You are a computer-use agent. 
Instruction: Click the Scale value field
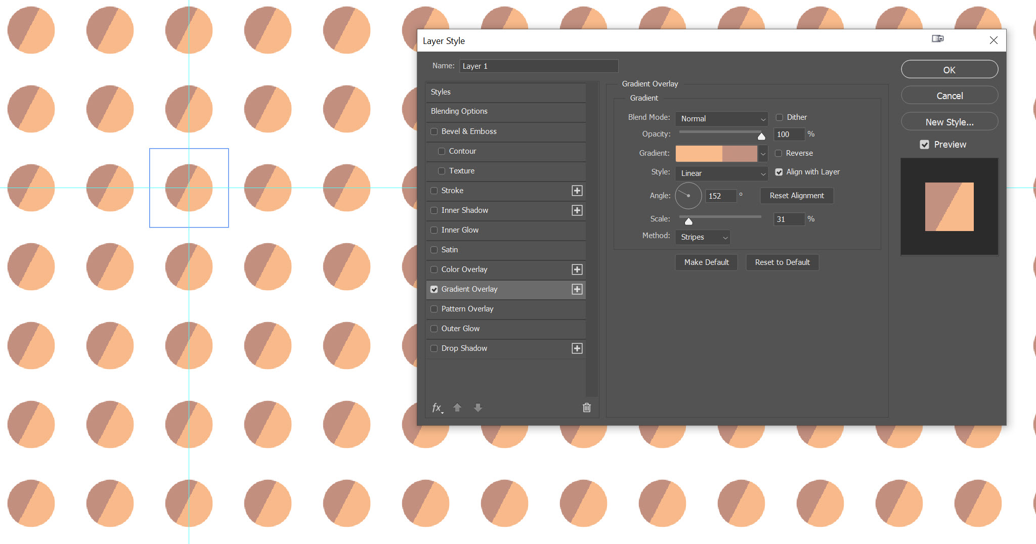[x=789, y=219]
